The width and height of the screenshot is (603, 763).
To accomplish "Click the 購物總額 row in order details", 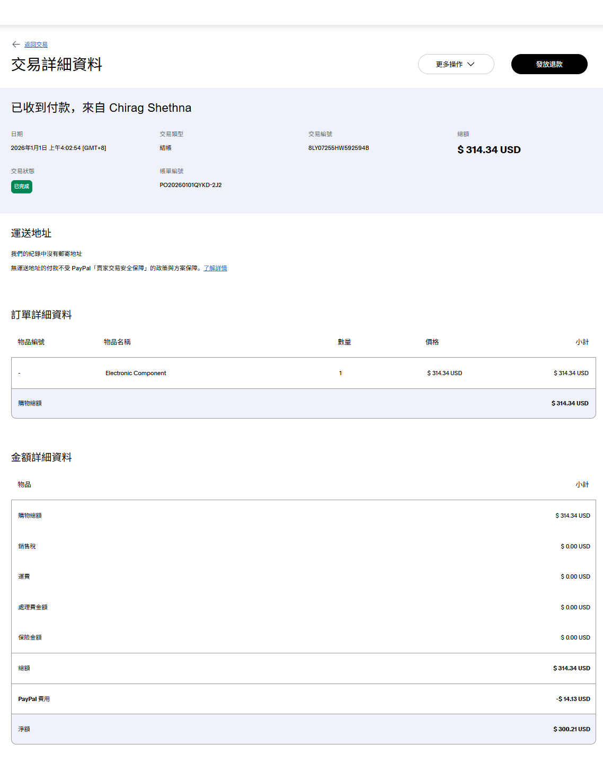I will 30,404.
